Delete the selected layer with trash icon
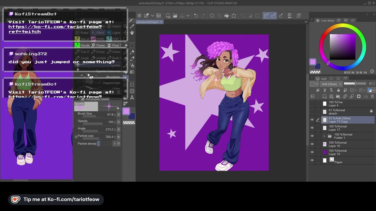Screen dimensions: 376x211 click(x=372, y=96)
